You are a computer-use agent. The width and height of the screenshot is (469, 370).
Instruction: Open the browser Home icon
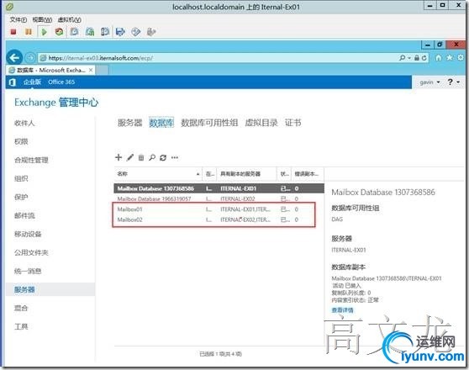[x=438, y=57]
